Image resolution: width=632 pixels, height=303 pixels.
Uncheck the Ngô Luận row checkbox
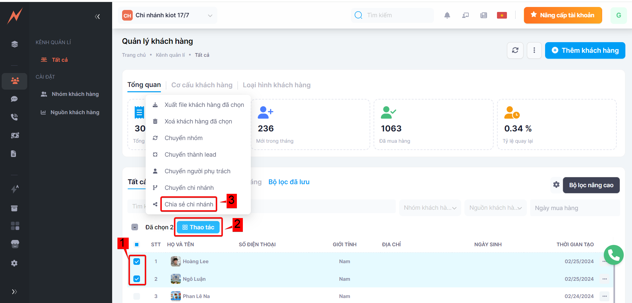(137, 279)
